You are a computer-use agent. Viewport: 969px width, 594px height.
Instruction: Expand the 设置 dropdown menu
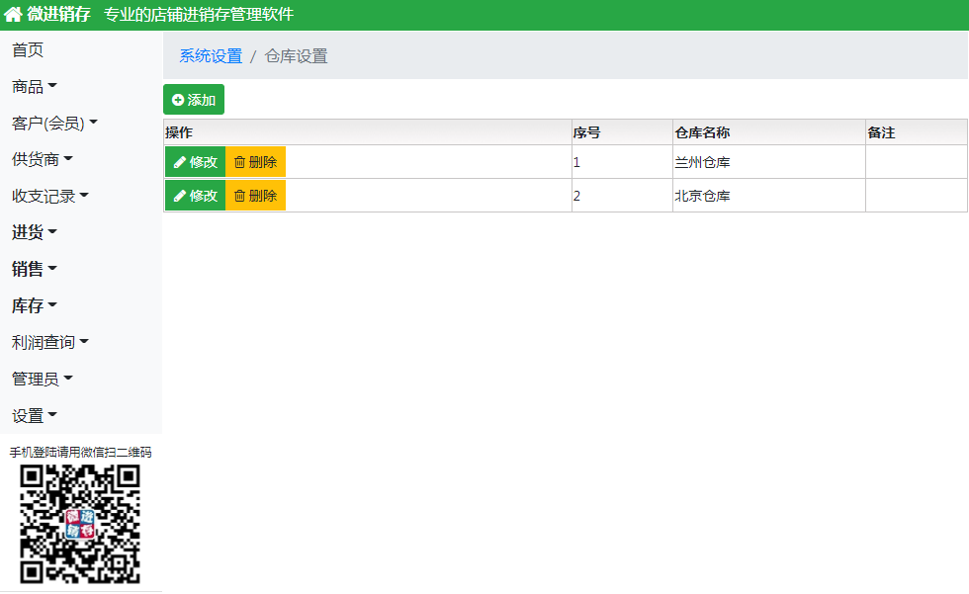pos(34,415)
